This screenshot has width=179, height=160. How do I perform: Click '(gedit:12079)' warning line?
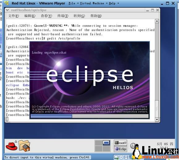click(x=72, y=26)
